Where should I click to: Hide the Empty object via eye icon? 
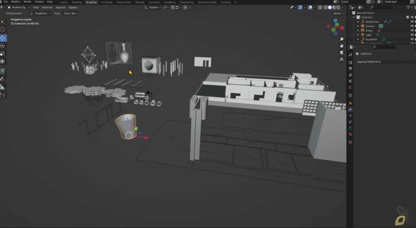click(412, 30)
